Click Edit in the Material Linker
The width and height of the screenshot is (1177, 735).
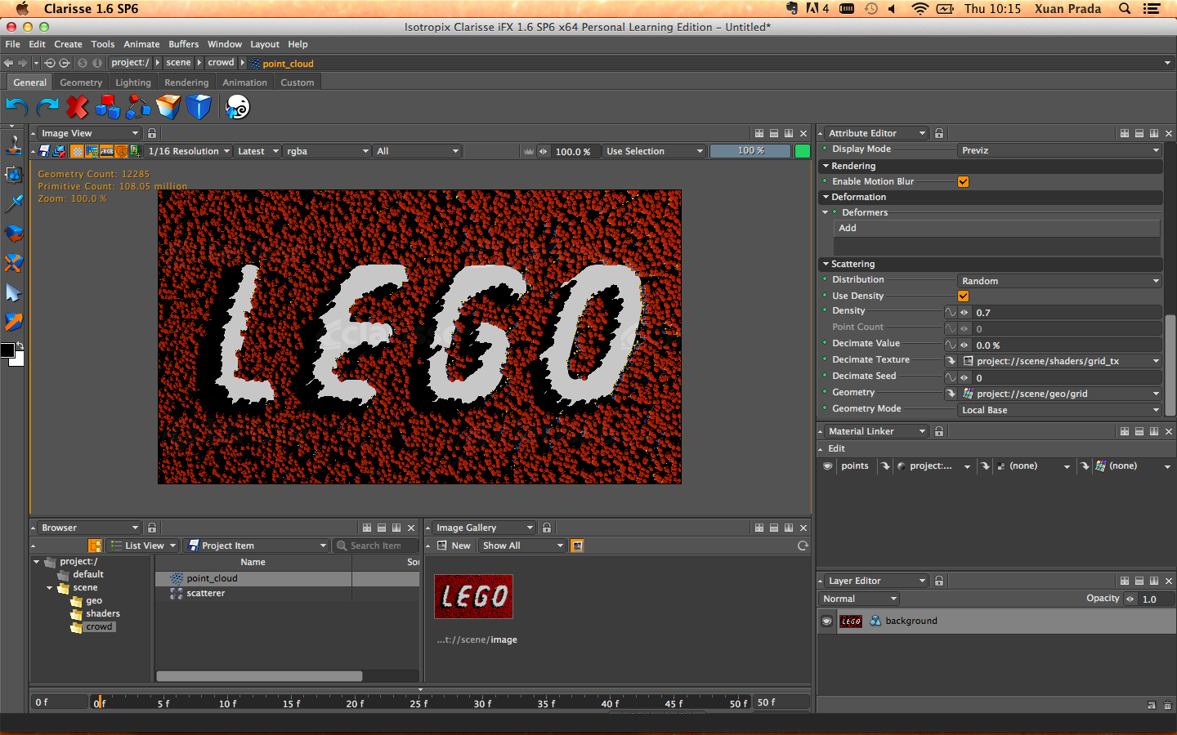836,448
